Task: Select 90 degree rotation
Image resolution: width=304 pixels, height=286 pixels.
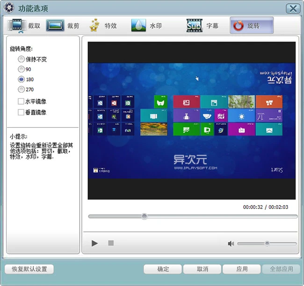Action: tap(21, 69)
